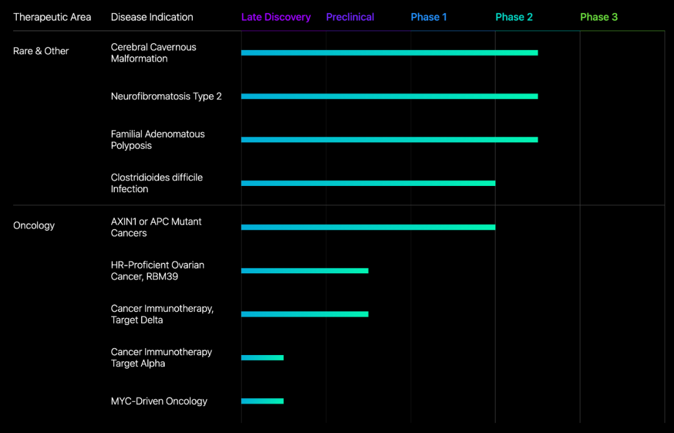
Task: Click the Phase 1 column header
Action: pos(429,17)
